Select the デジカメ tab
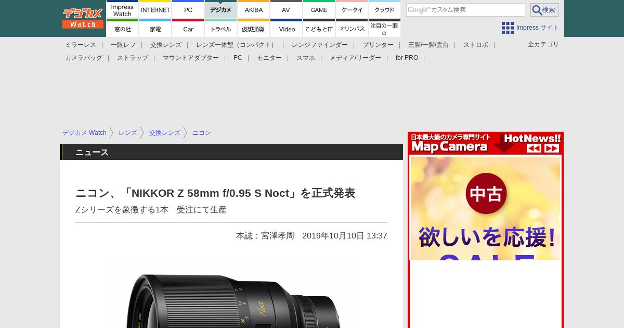The height and width of the screenshot is (328, 624). click(221, 9)
